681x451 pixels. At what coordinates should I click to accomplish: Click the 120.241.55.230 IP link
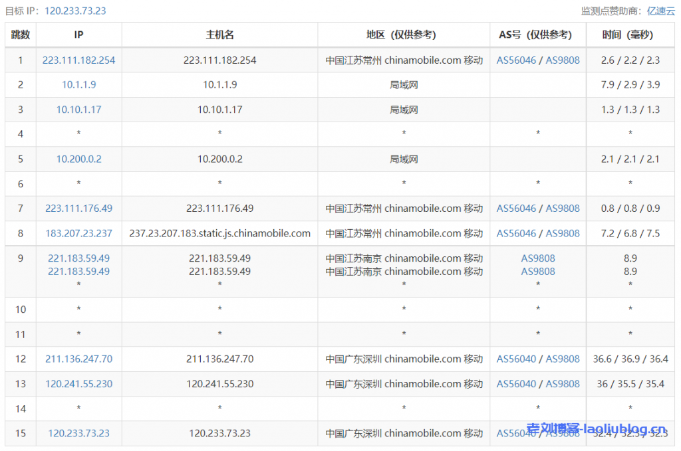coord(78,384)
